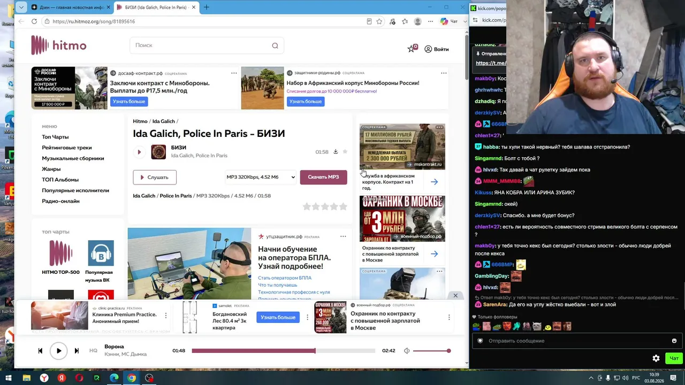Open options for the Клиника Premium Practice ad
685x385 pixels.
coord(166,316)
